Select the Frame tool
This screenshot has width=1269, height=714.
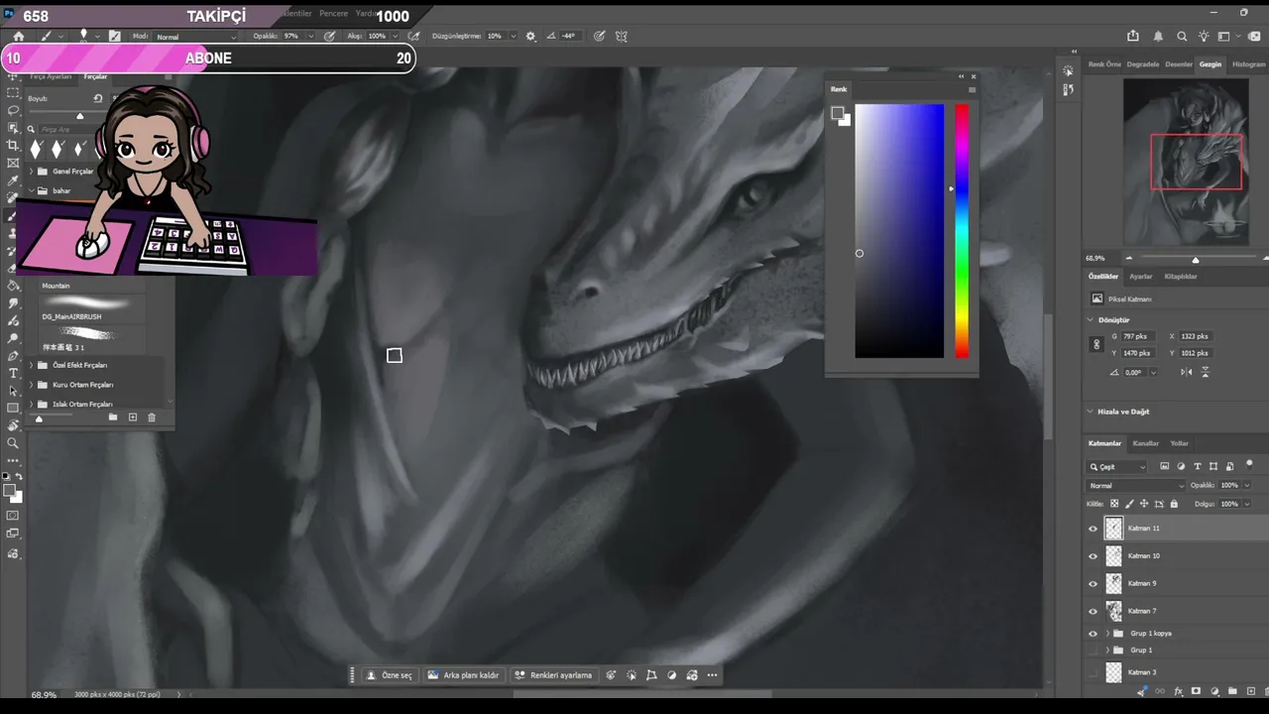tap(13, 163)
